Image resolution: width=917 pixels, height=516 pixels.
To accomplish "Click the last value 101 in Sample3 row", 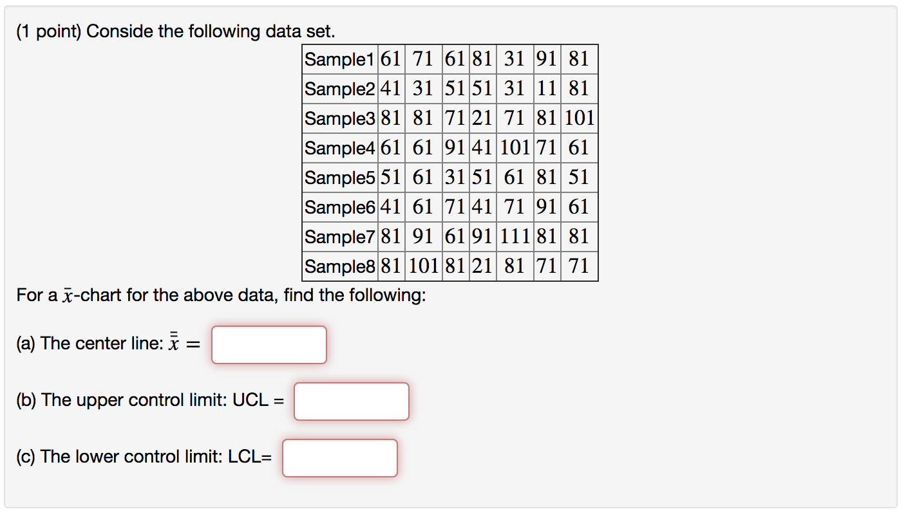I will (580, 118).
